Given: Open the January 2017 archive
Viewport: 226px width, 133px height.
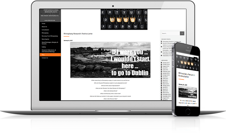Looking at the screenshot, I should [x=166, y=63].
